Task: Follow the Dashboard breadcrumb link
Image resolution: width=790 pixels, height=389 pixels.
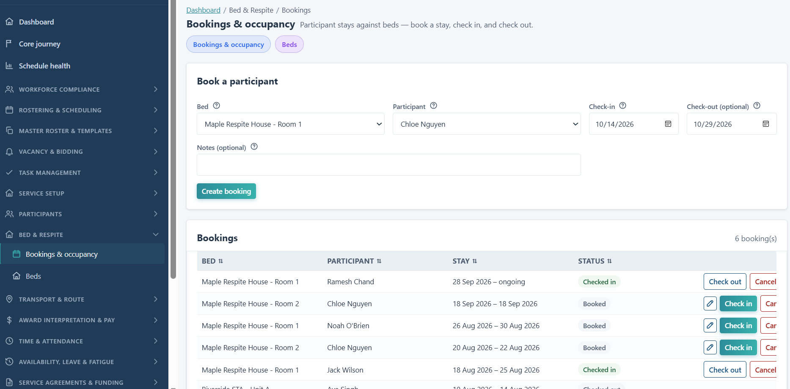Action: tap(203, 10)
